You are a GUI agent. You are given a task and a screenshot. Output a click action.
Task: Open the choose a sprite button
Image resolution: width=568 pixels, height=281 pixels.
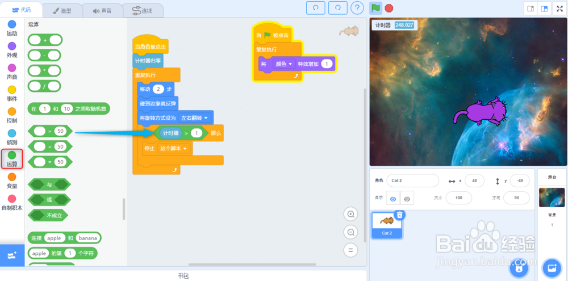click(520, 269)
